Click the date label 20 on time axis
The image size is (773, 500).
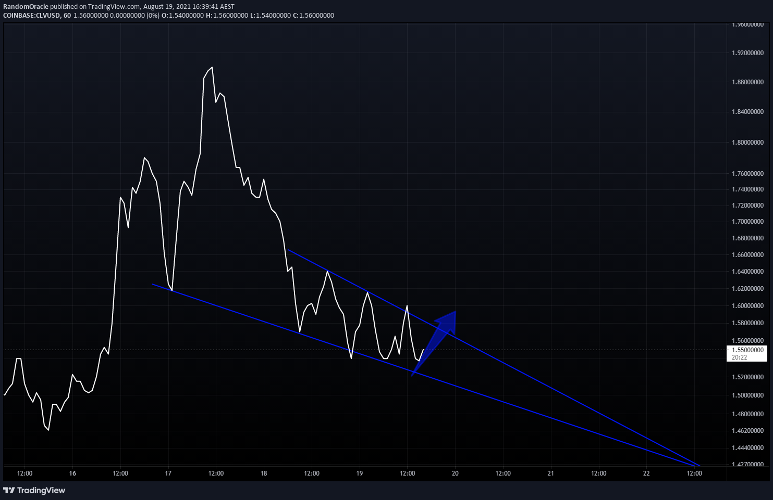pos(455,473)
